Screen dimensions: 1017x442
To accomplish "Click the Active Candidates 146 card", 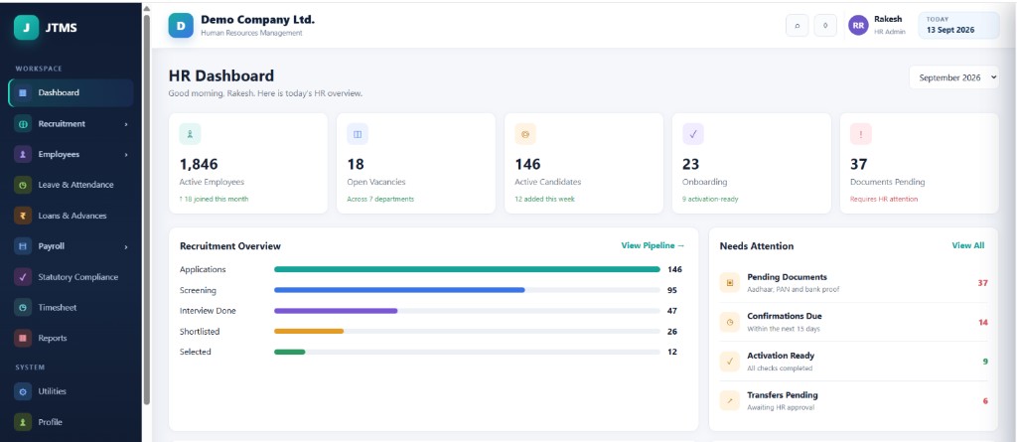I will pyautogui.click(x=584, y=164).
